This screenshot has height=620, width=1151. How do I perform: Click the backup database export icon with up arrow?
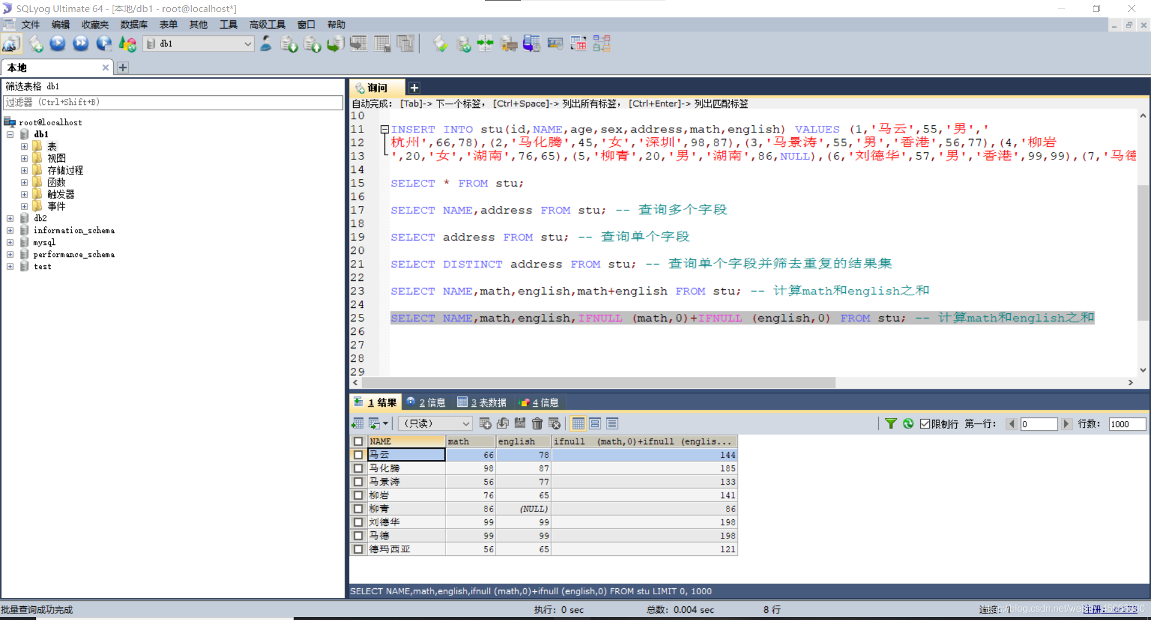[x=312, y=44]
